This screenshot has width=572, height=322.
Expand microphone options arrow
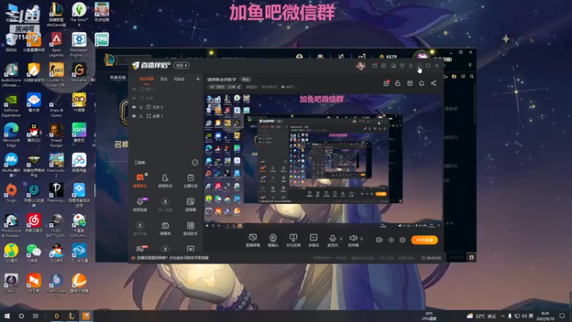pyautogui.click(x=341, y=239)
